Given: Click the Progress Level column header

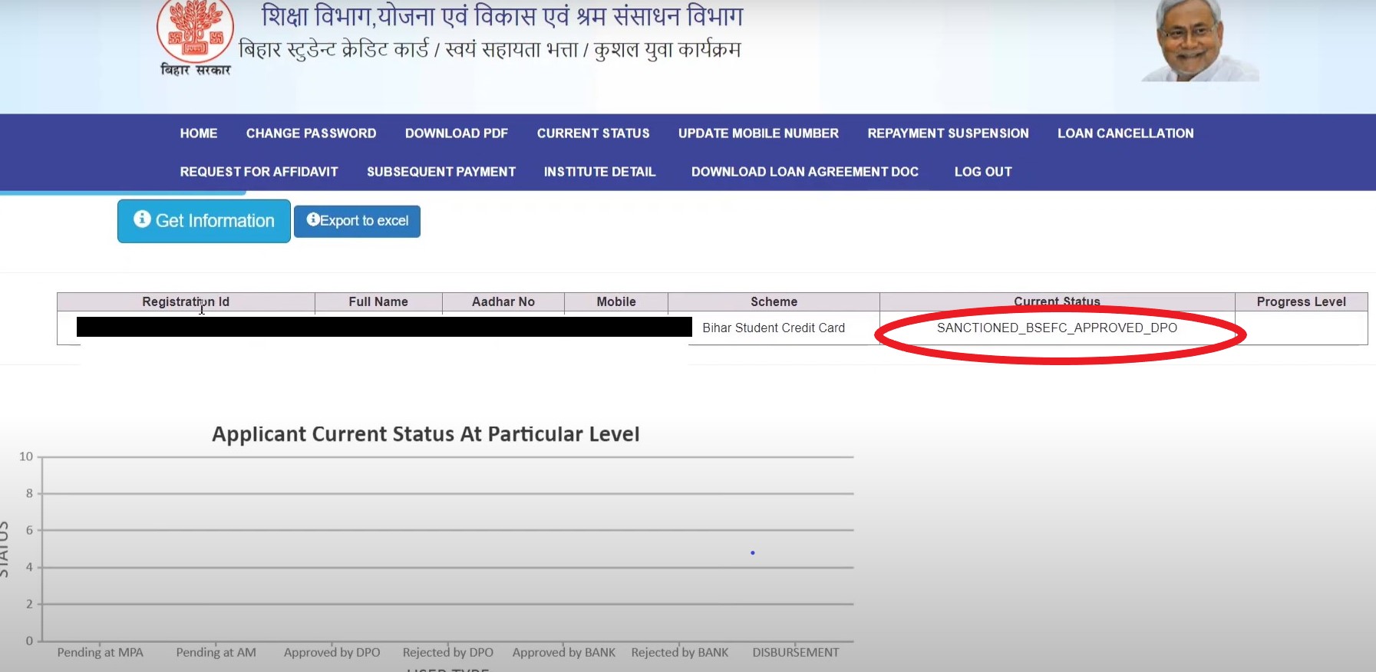Looking at the screenshot, I should coord(1302,301).
